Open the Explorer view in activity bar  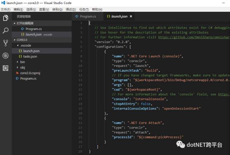click(5, 18)
